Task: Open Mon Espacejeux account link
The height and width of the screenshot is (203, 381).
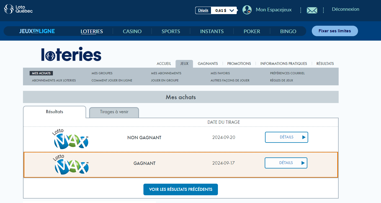Action: click(274, 10)
